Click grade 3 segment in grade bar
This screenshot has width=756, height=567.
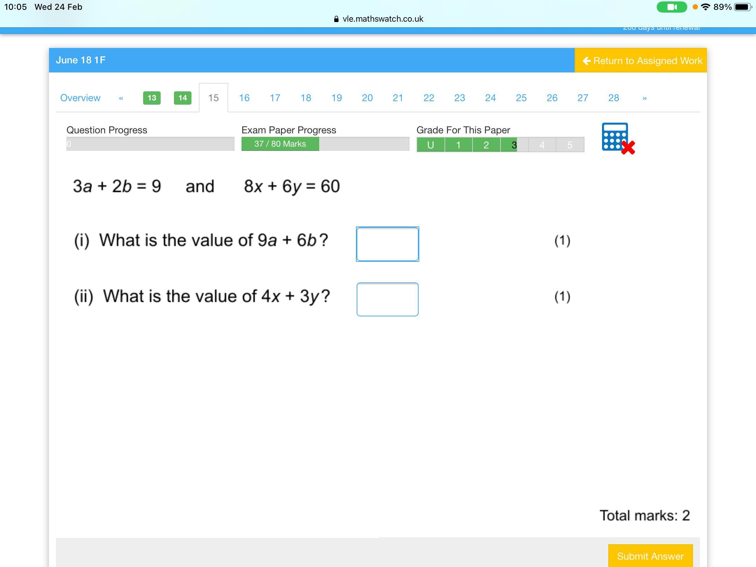[513, 145]
